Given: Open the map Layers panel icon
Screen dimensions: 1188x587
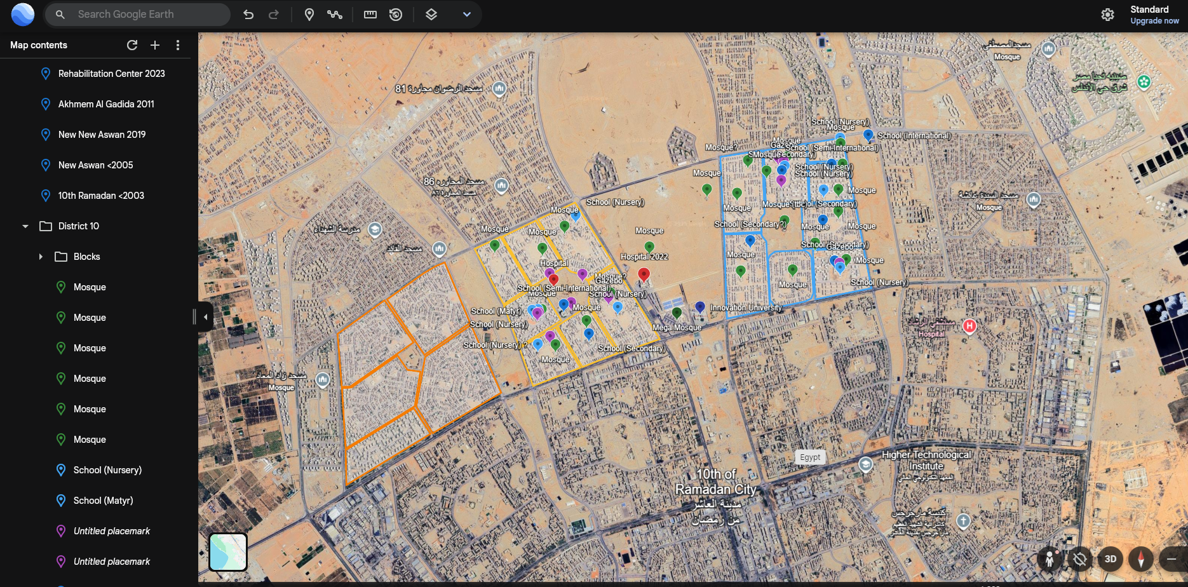Looking at the screenshot, I should pos(431,15).
